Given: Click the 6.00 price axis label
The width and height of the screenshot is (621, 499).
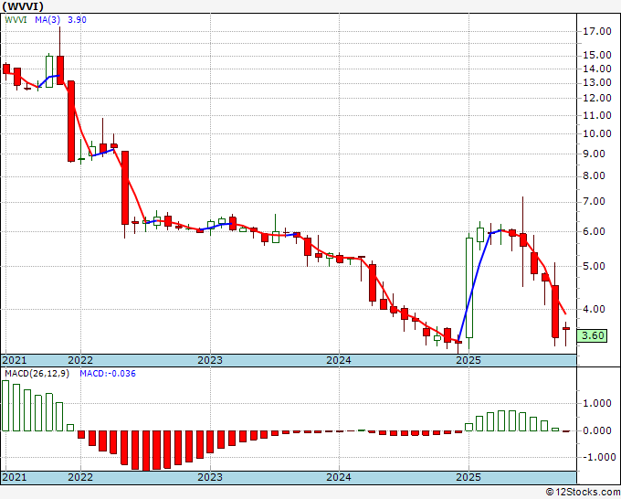Looking at the screenshot, I should 599,231.
